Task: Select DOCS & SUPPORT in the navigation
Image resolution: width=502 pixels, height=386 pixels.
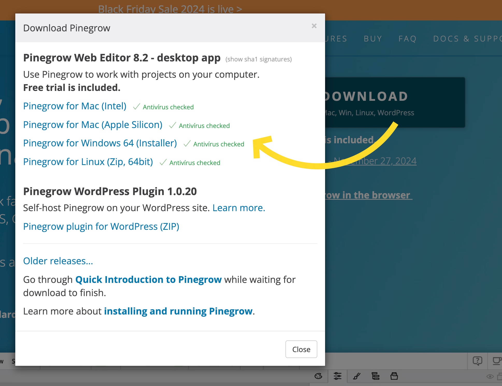Action: [x=466, y=39]
